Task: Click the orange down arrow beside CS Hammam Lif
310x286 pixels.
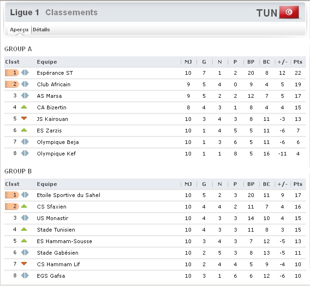Action: tap(24, 264)
